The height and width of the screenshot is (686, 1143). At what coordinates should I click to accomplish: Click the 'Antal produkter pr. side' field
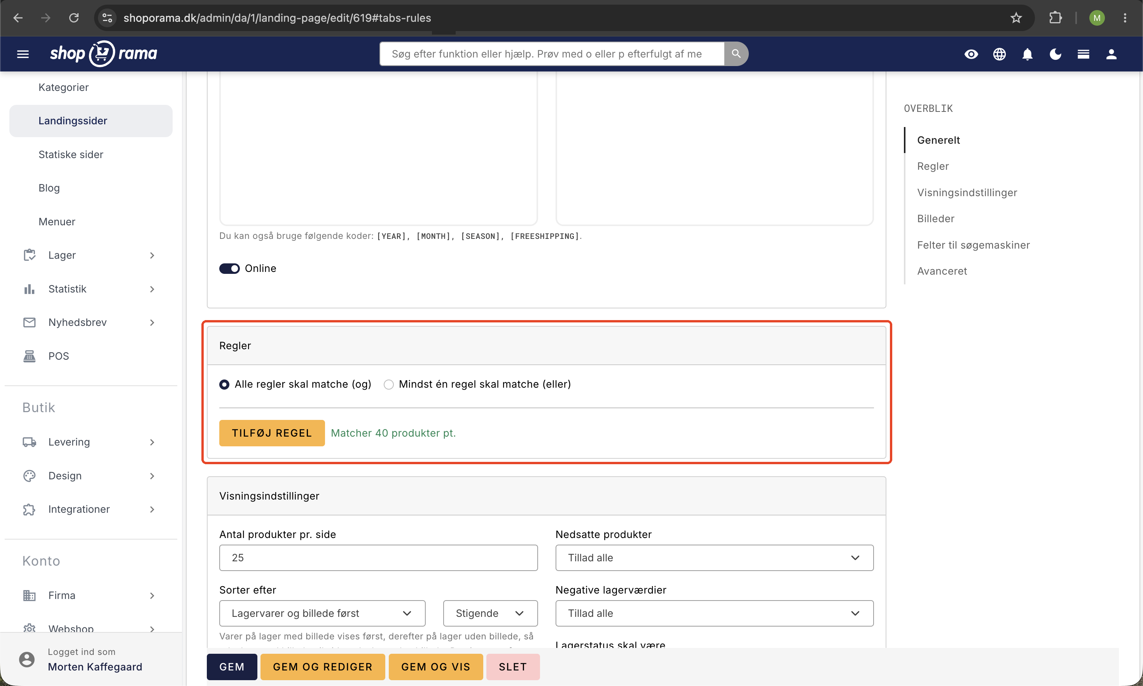click(x=378, y=558)
